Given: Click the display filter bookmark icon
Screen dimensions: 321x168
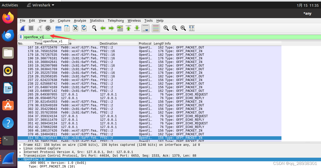Looking at the screenshot, I should [x=21, y=37].
